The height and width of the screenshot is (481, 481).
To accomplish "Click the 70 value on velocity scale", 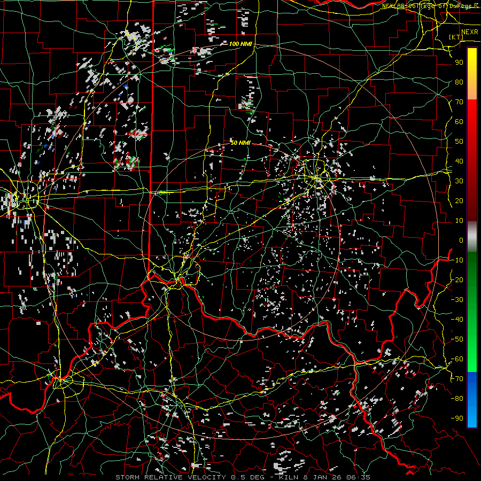I will point(459,102).
